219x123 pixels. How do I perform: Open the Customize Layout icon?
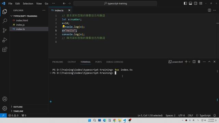(x=201, y=3)
